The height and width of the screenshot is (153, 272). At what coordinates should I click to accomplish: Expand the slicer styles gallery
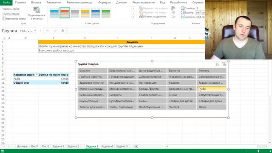133,17
